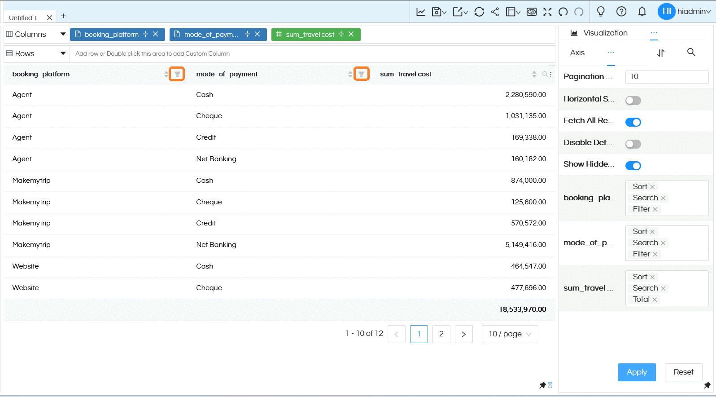This screenshot has width=716, height=397.
Task: Open the Visualization tab
Action: (599, 33)
